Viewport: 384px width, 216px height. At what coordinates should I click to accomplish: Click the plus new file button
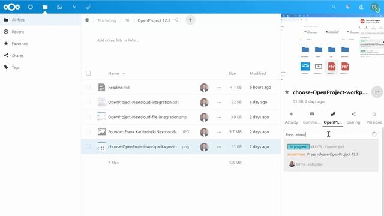pyautogui.click(x=190, y=20)
